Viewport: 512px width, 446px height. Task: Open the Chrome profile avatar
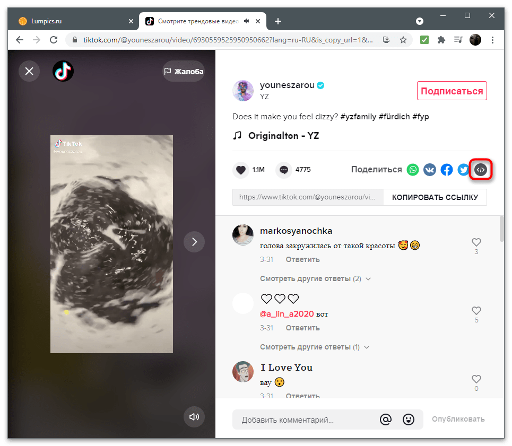pyautogui.click(x=475, y=40)
